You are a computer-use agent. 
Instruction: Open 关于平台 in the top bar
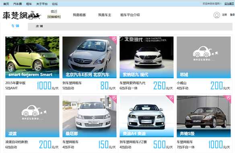42,4
